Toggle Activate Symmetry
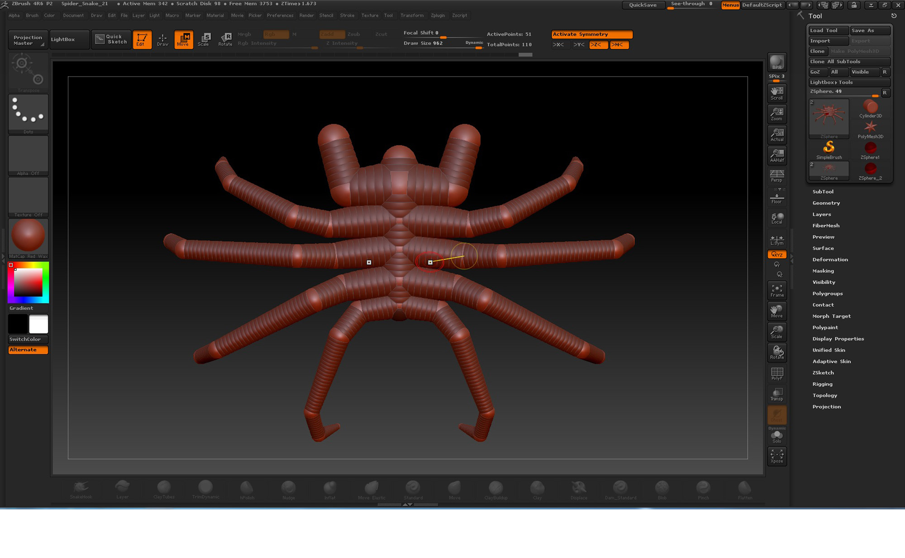905x558 pixels. [591, 34]
